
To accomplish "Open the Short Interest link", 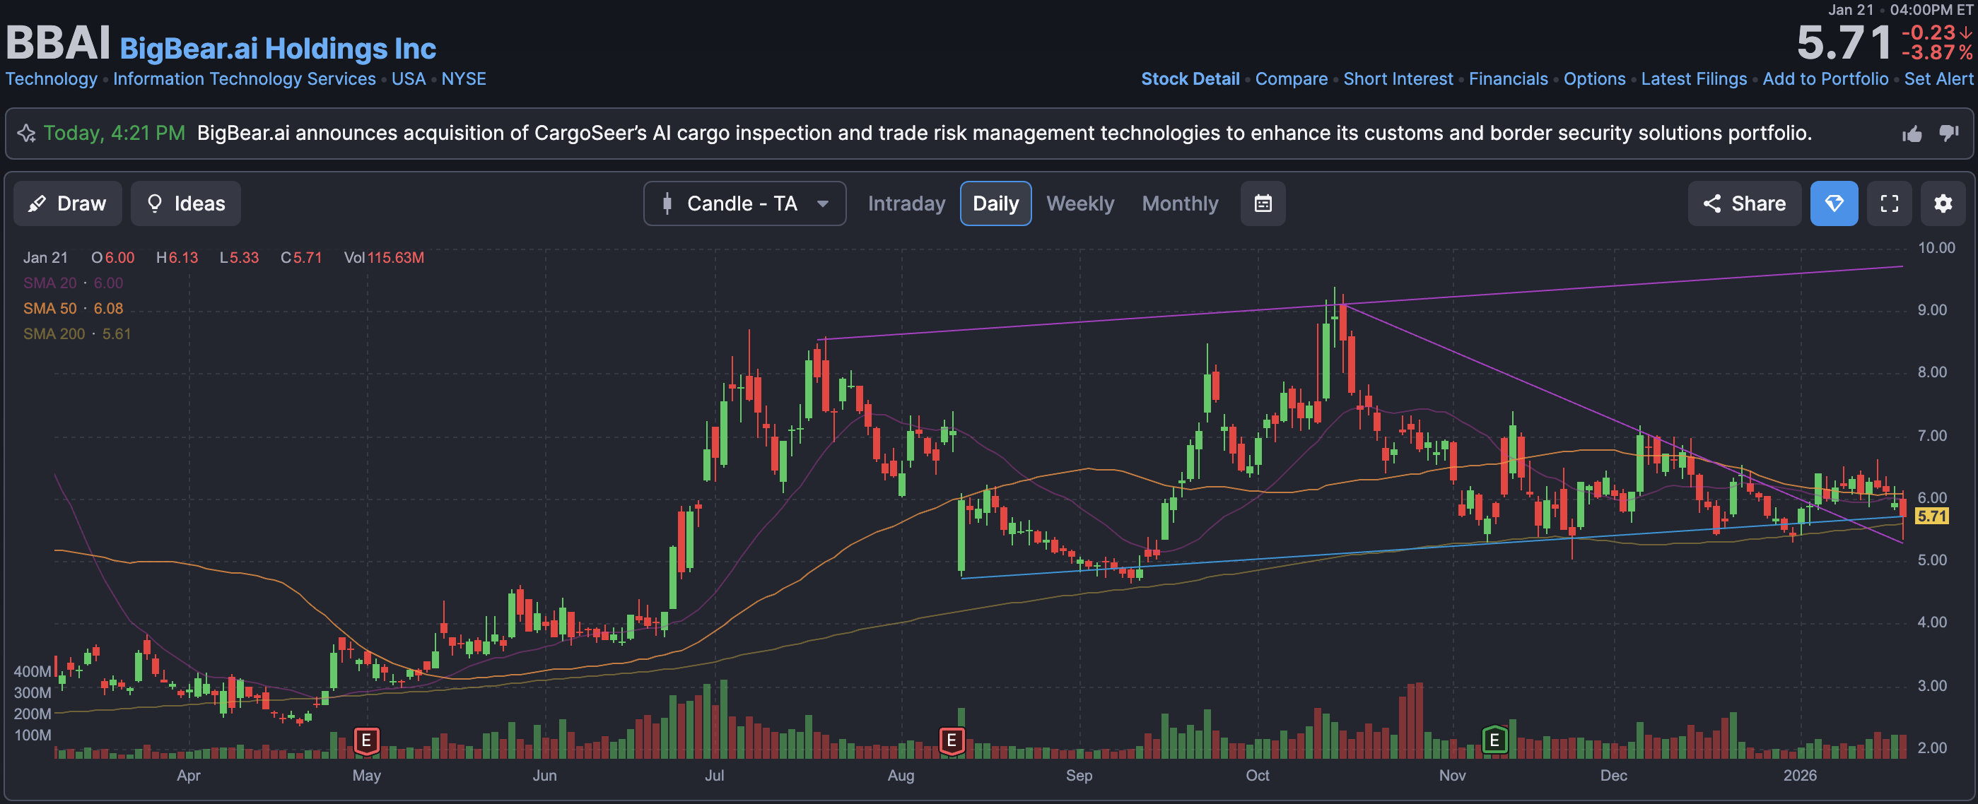I will click(x=1398, y=79).
